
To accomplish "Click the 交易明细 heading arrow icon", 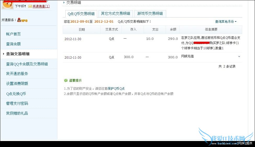I will 64,2.
